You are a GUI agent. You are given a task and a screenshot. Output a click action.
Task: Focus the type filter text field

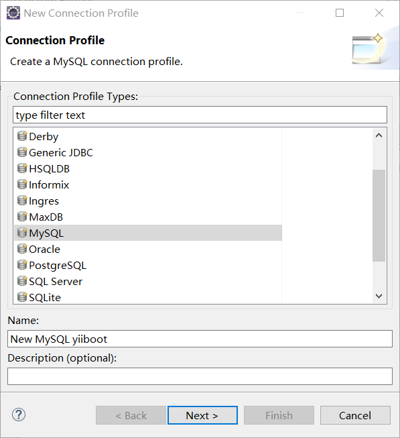click(x=200, y=115)
